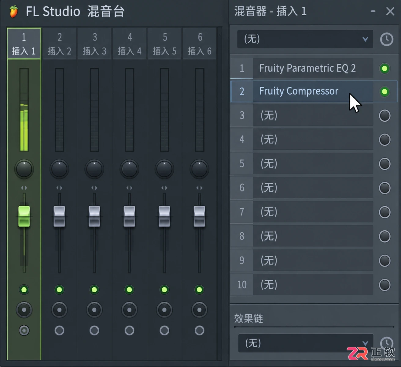Click the bottom small ring on Insert 3

point(94,330)
